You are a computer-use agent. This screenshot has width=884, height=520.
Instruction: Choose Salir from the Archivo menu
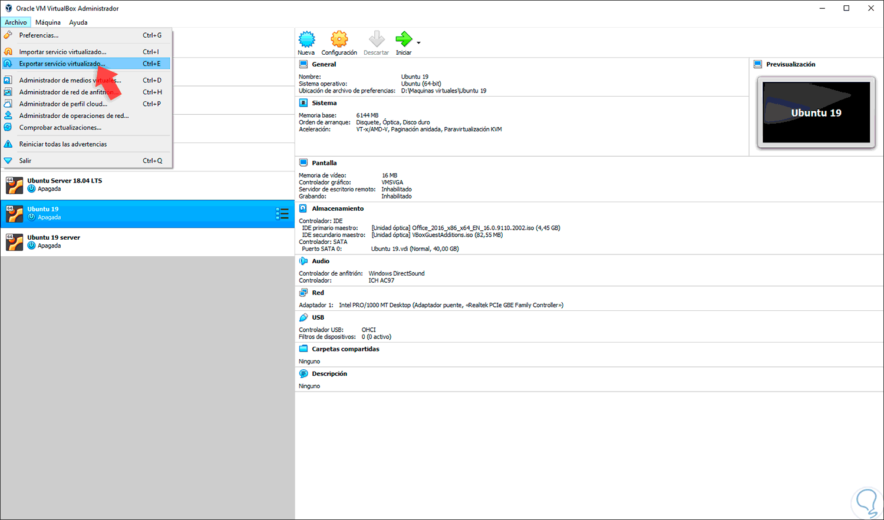click(x=86, y=160)
